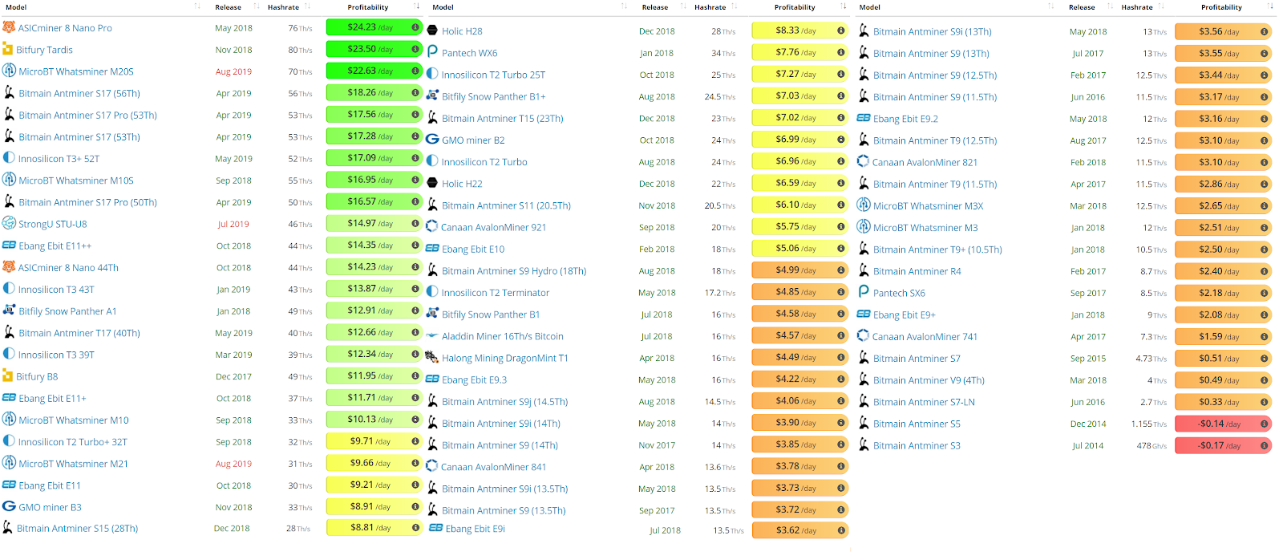
Task: Click the Bitfily Snow Panther B1+ logo icon
Action: click(x=432, y=95)
